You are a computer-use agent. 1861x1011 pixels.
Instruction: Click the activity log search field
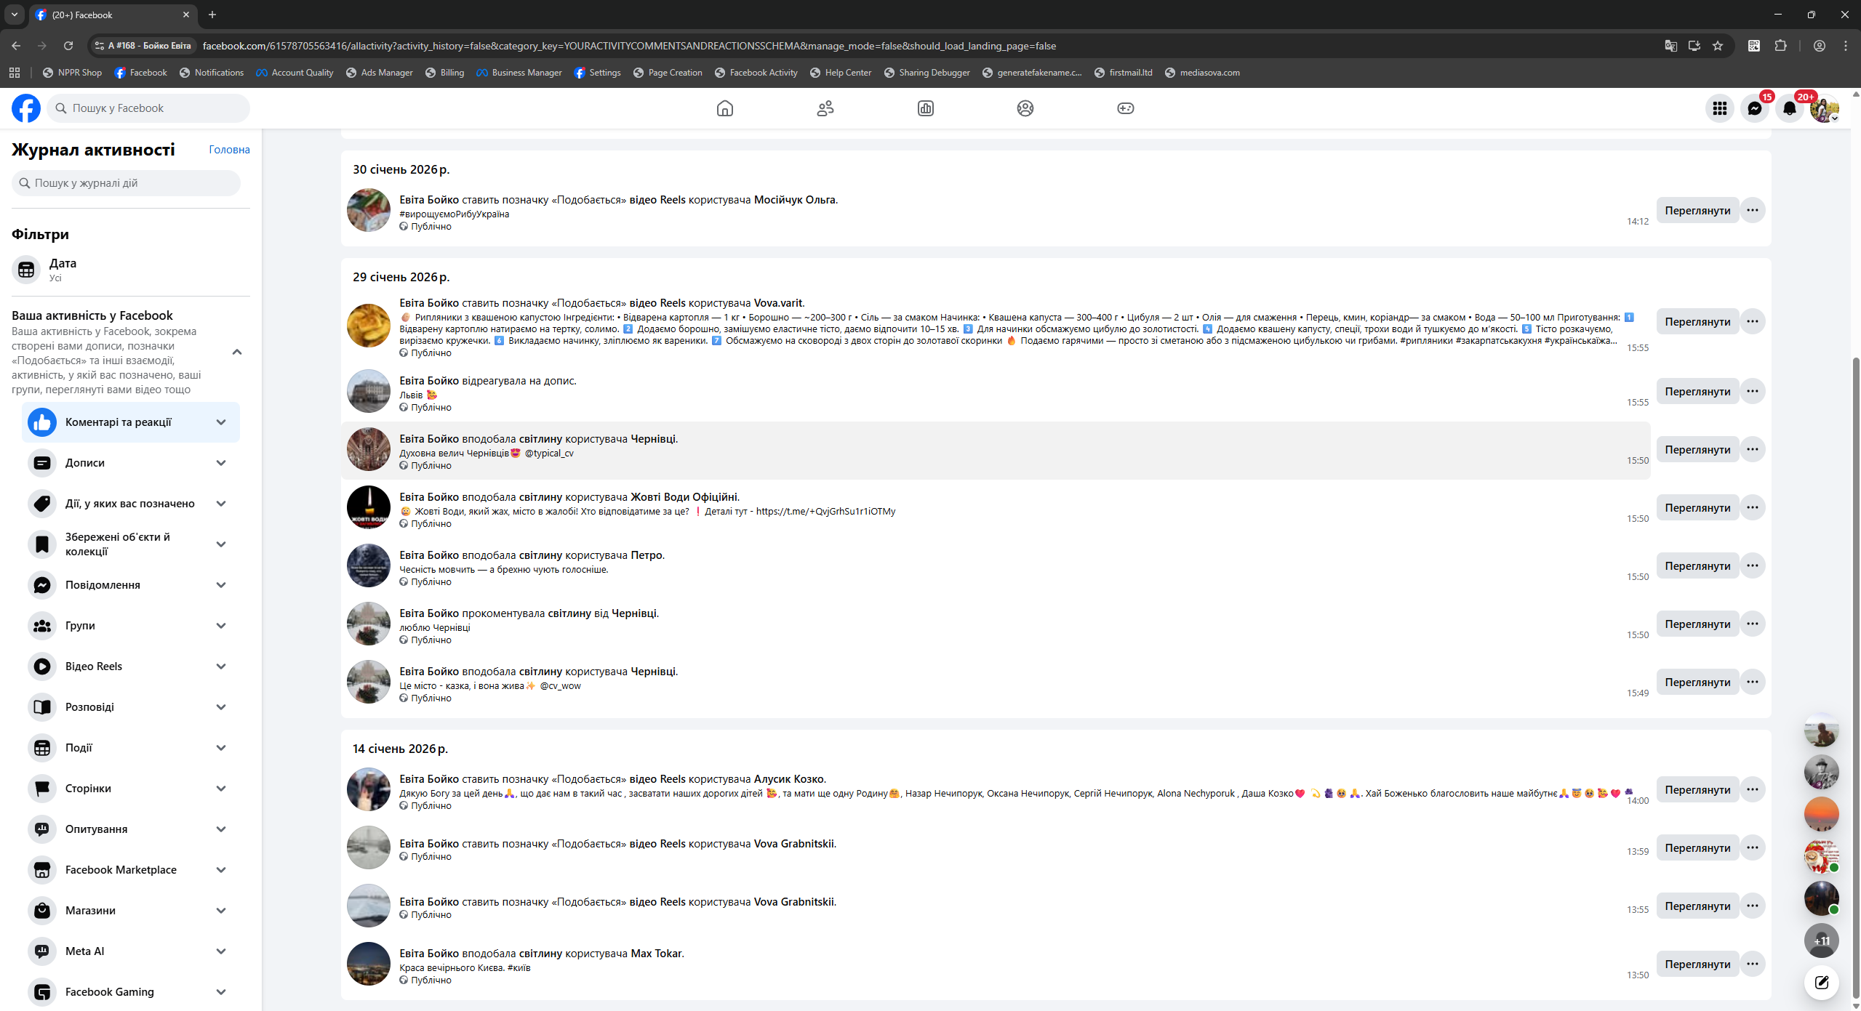coord(126,183)
